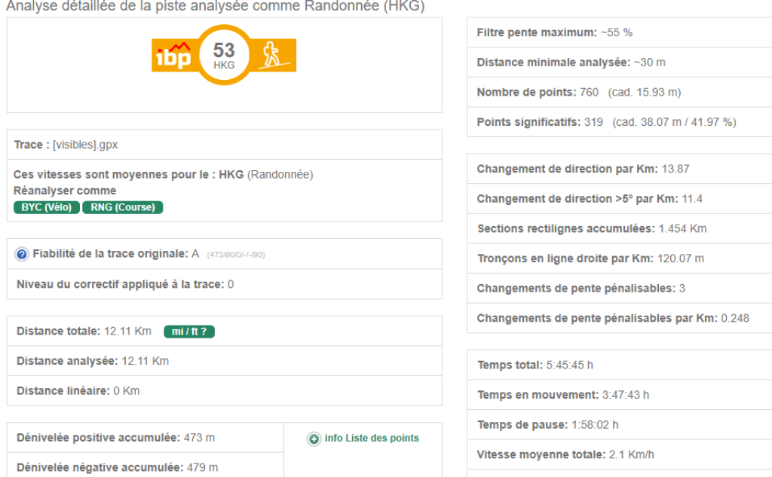
Task: Click the 53 HKG score circle
Action: [224, 56]
